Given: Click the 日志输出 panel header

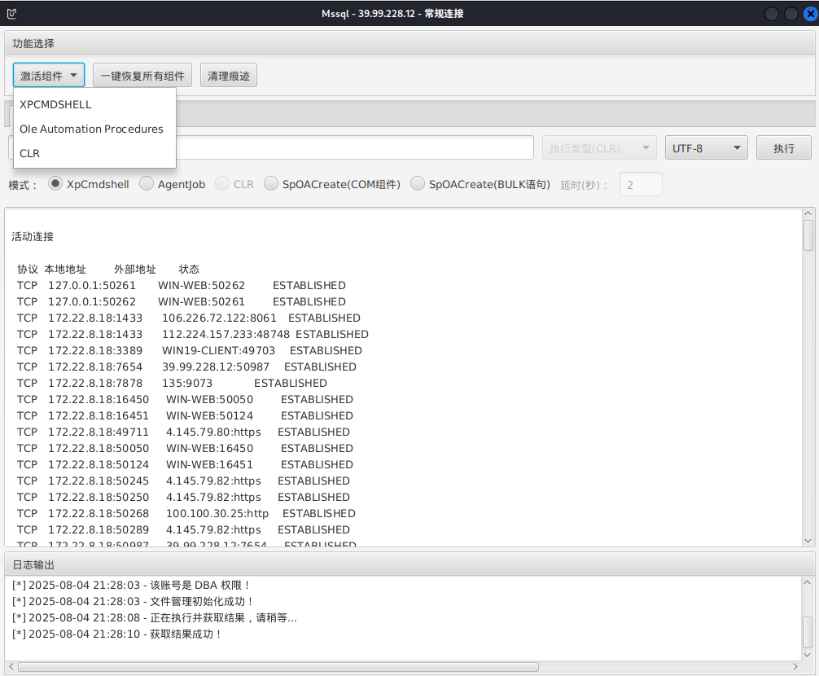Looking at the screenshot, I should (409, 564).
